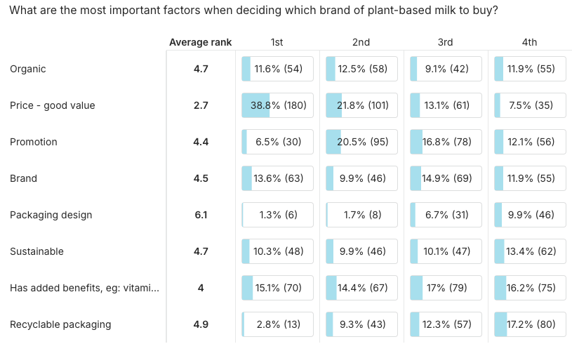This screenshot has width=572, height=344.
Task: Click the 1.3% (6) Packaging design cell
Action: (277, 215)
